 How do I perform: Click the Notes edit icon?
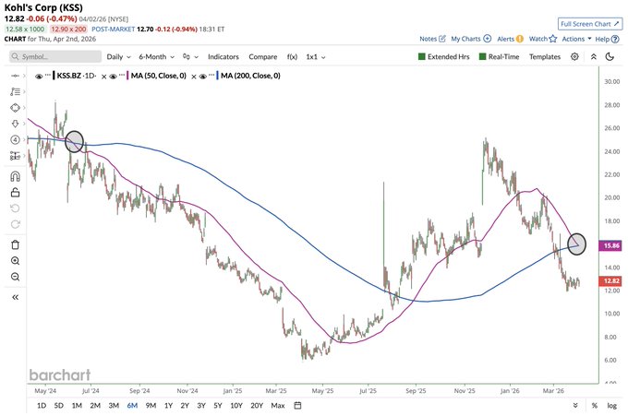click(442, 39)
